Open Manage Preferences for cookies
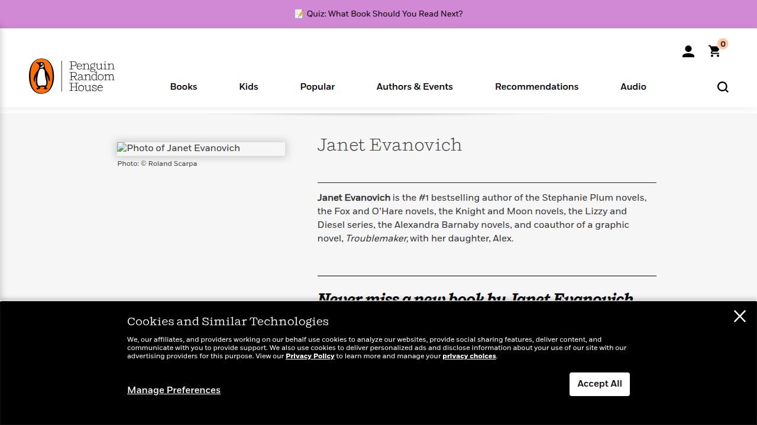 pos(174,390)
